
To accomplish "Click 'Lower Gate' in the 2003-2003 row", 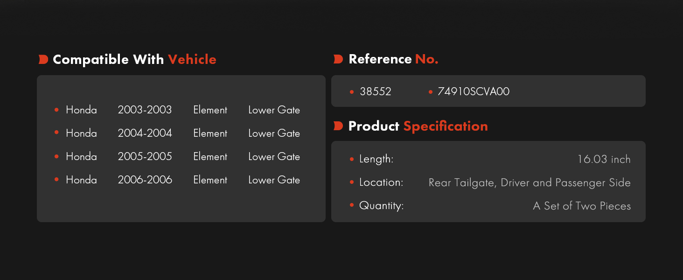I will tap(274, 110).
